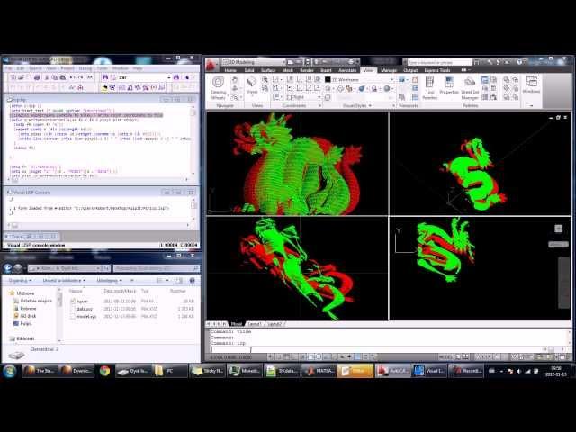Screen dimensions: 576x432
Task: Click the black color swatch beside 3D Wireframe
Action: 328,80
